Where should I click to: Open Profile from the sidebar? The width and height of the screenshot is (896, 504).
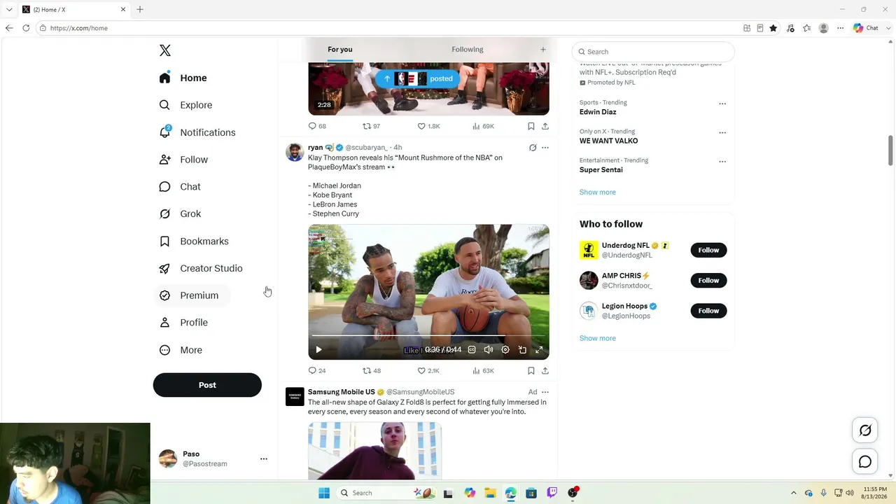[x=183, y=323]
